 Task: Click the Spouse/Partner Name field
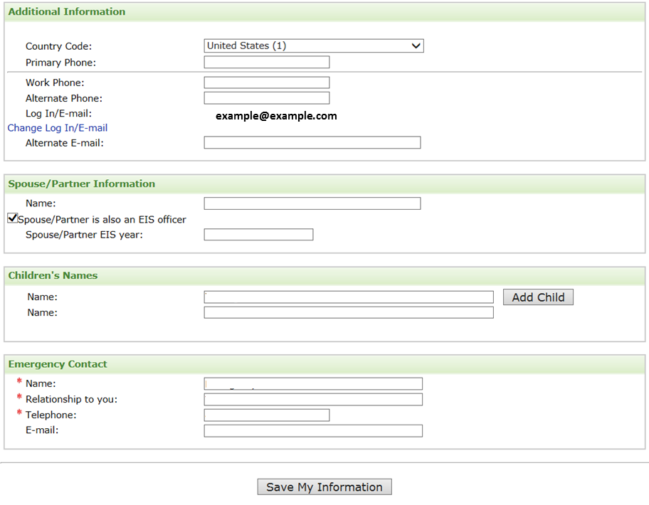click(x=312, y=203)
